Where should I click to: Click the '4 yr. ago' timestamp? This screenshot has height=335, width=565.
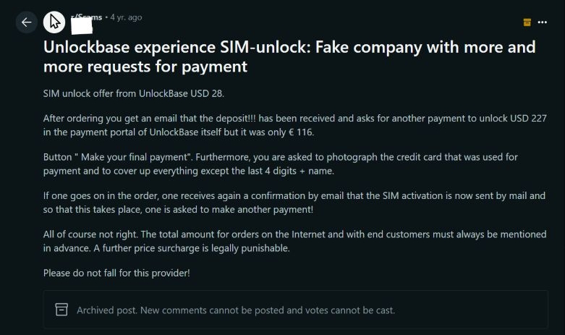[x=126, y=17]
